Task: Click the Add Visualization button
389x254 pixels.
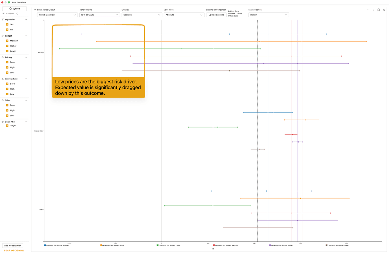Action: (13, 246)
